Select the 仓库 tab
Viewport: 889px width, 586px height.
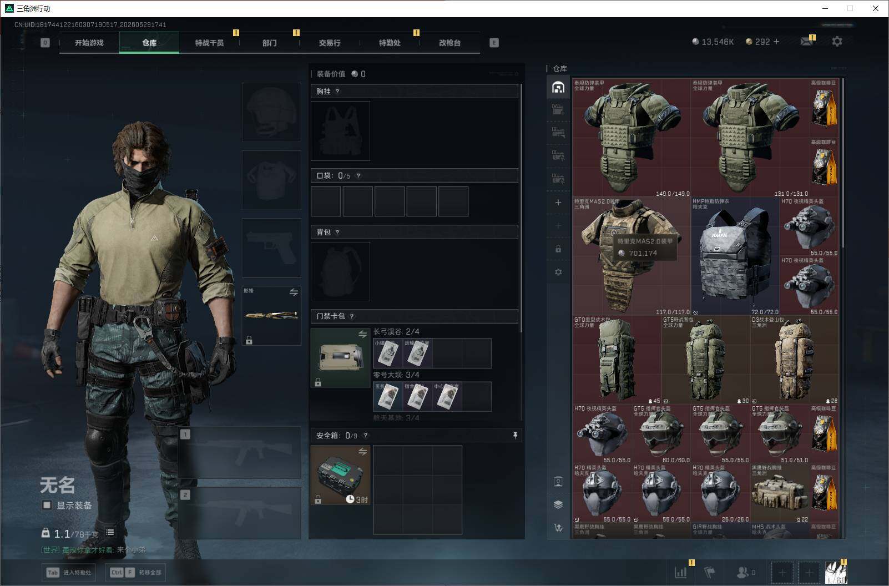point(149,43)
